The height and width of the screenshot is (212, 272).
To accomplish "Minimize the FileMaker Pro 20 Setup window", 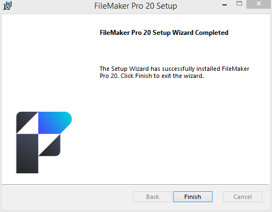I will (x=225, y=5).
